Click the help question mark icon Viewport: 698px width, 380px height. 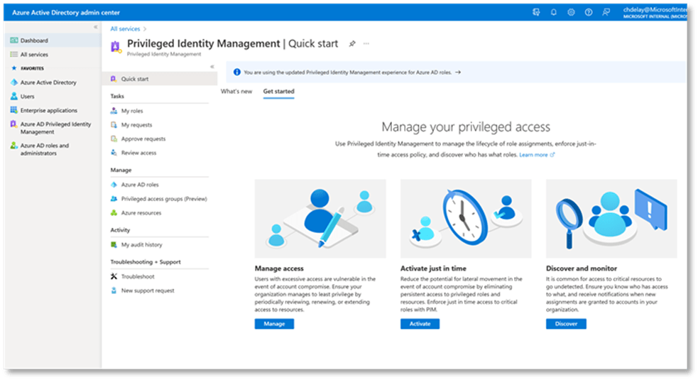589,12
